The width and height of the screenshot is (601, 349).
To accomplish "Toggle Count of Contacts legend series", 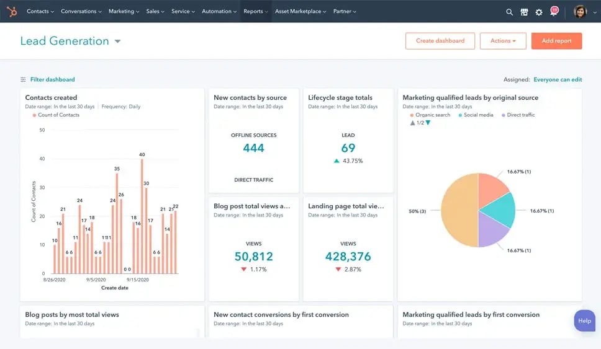I will pyautogui.click(x=56, y=115).
